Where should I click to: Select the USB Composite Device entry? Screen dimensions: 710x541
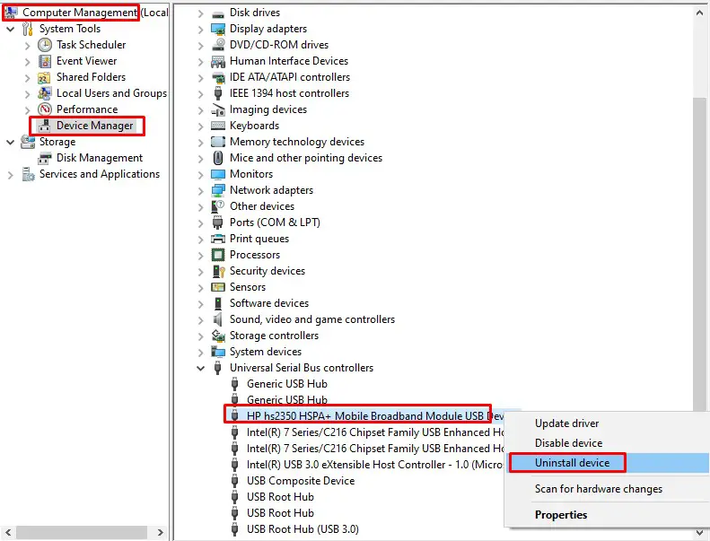click(300, 481)
